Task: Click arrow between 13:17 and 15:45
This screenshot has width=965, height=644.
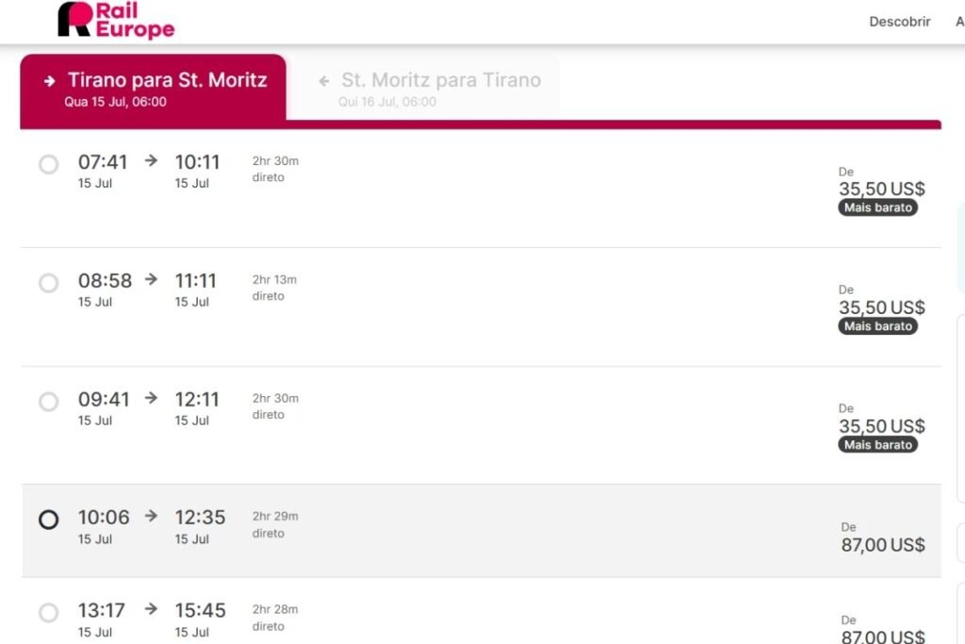Action: (151, 609)
